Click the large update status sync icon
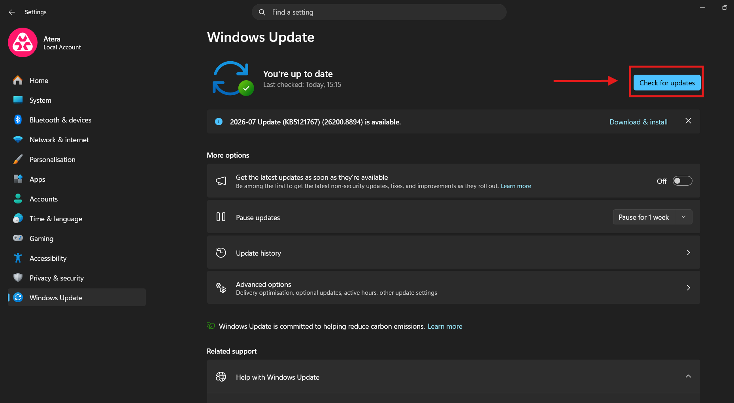 (x=232, y=78)
